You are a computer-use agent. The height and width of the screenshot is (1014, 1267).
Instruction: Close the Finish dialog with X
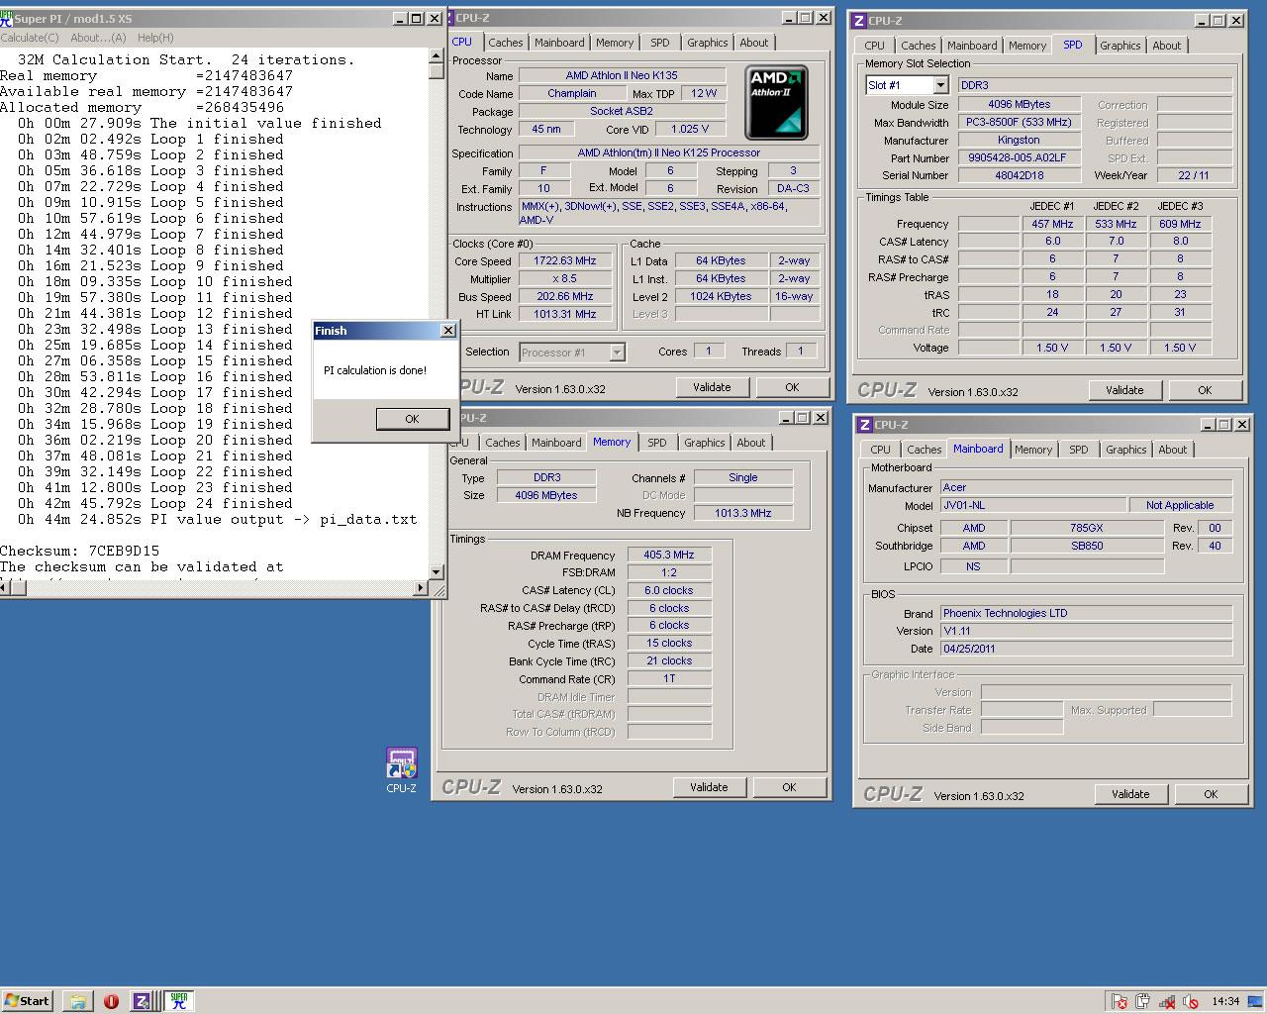pyautogui.click(x=447, y=331)
